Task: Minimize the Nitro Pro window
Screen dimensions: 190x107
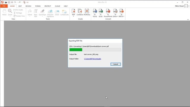Action: pos(178,2)
